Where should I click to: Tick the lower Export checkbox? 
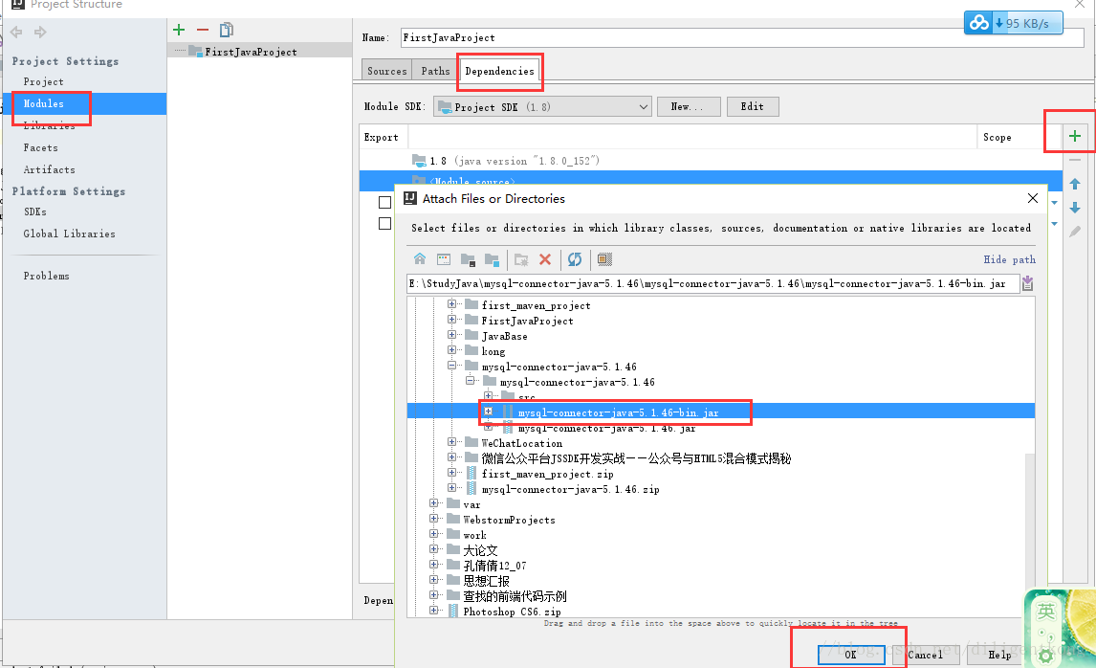384,223
